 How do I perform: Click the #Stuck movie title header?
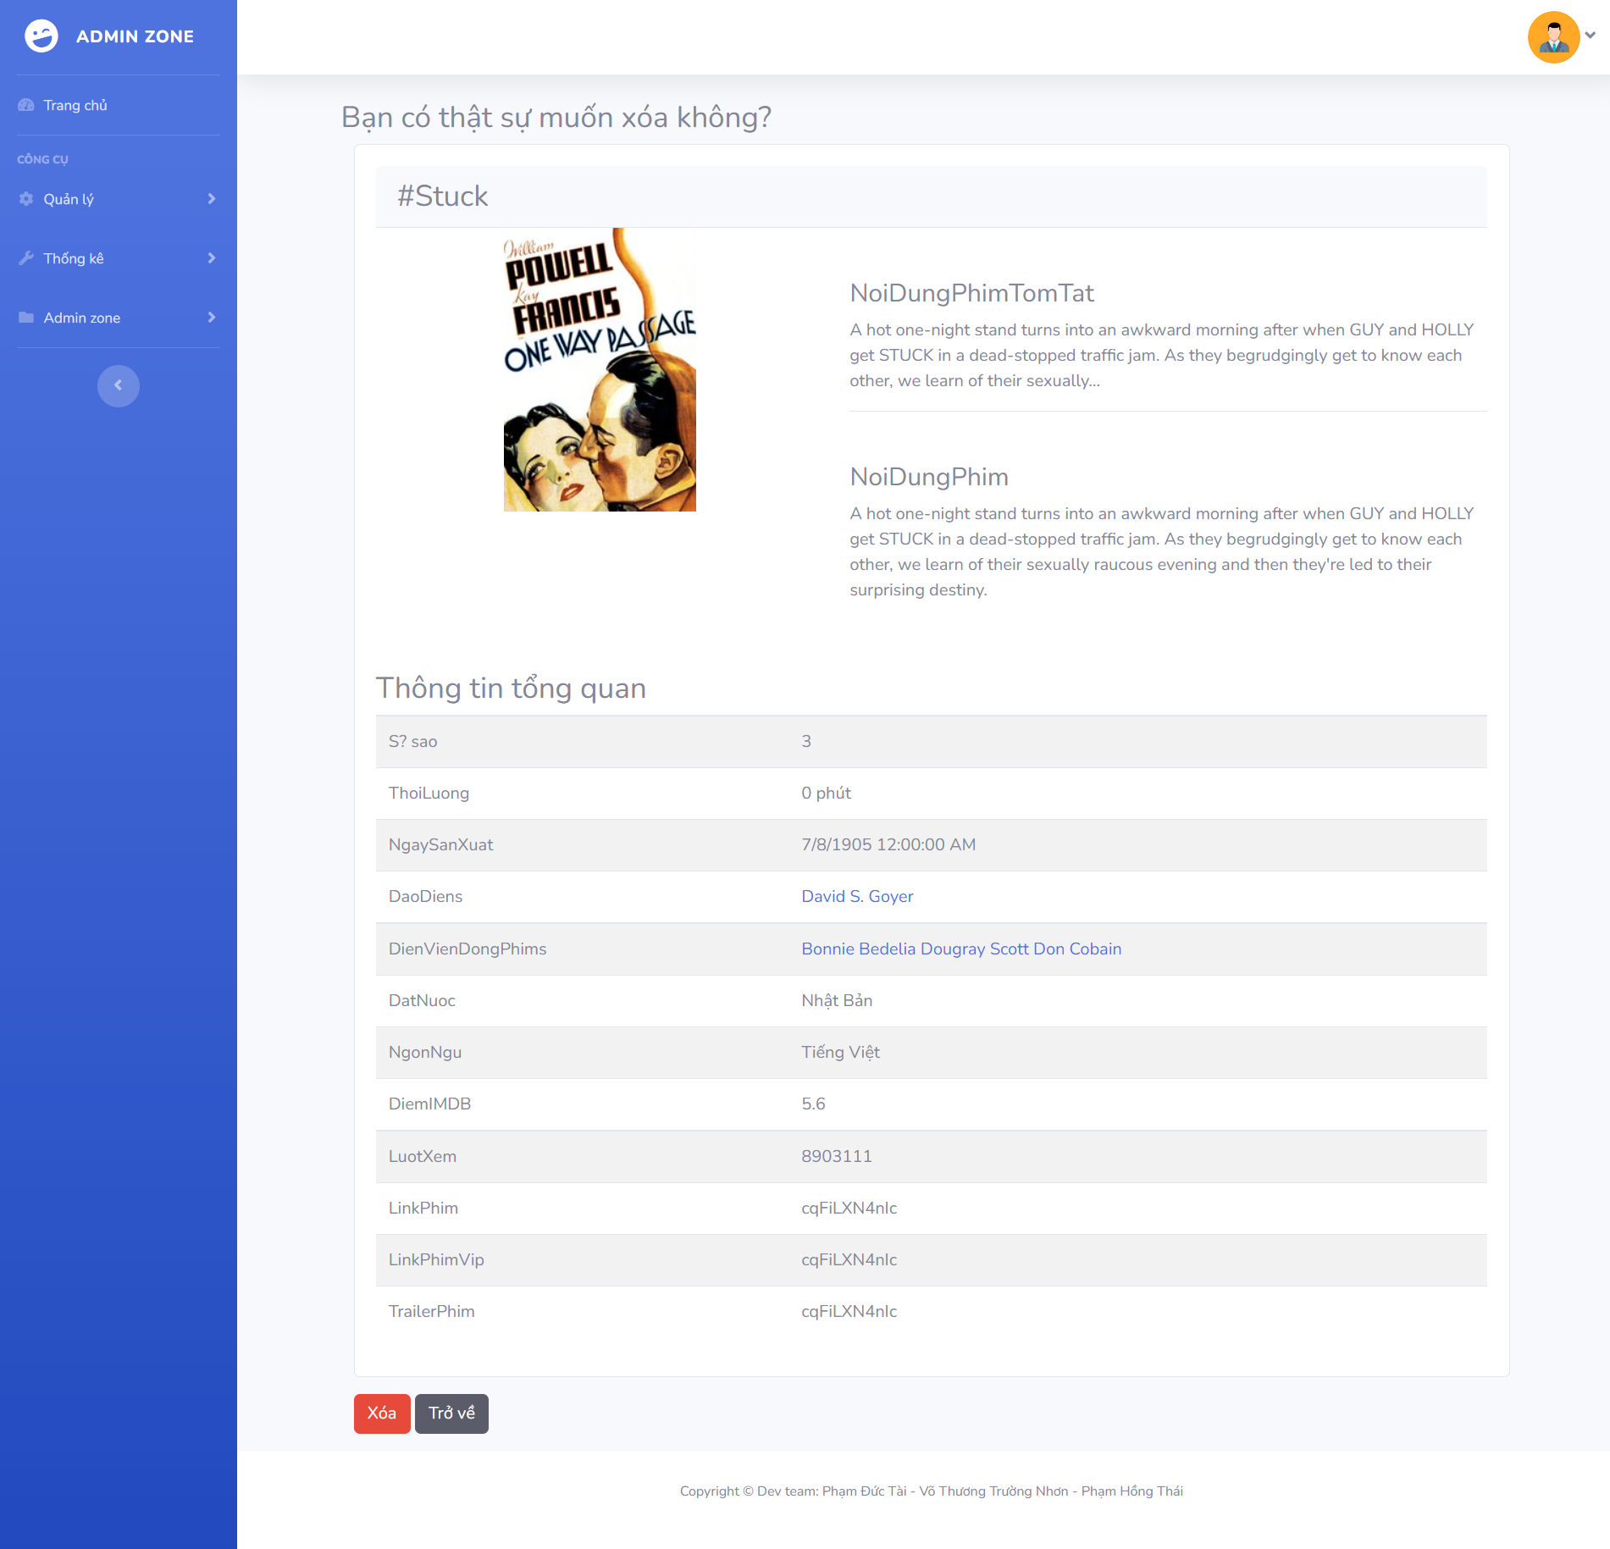(443, 196)
